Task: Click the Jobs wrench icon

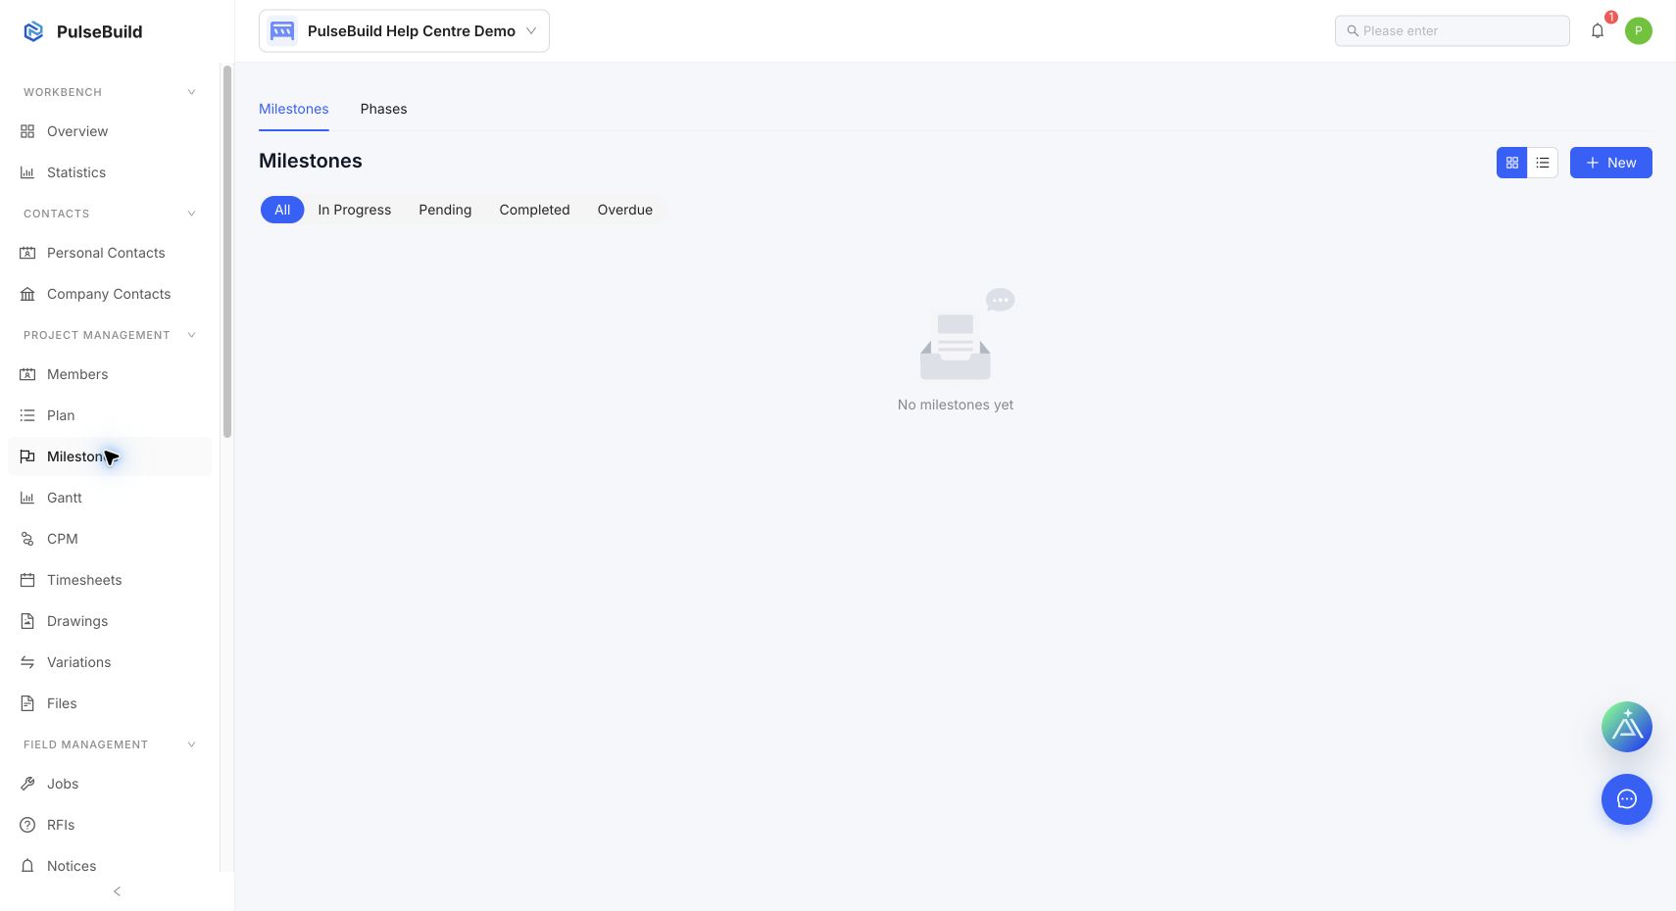Action: pyautogui.click(x=27, y=784)
